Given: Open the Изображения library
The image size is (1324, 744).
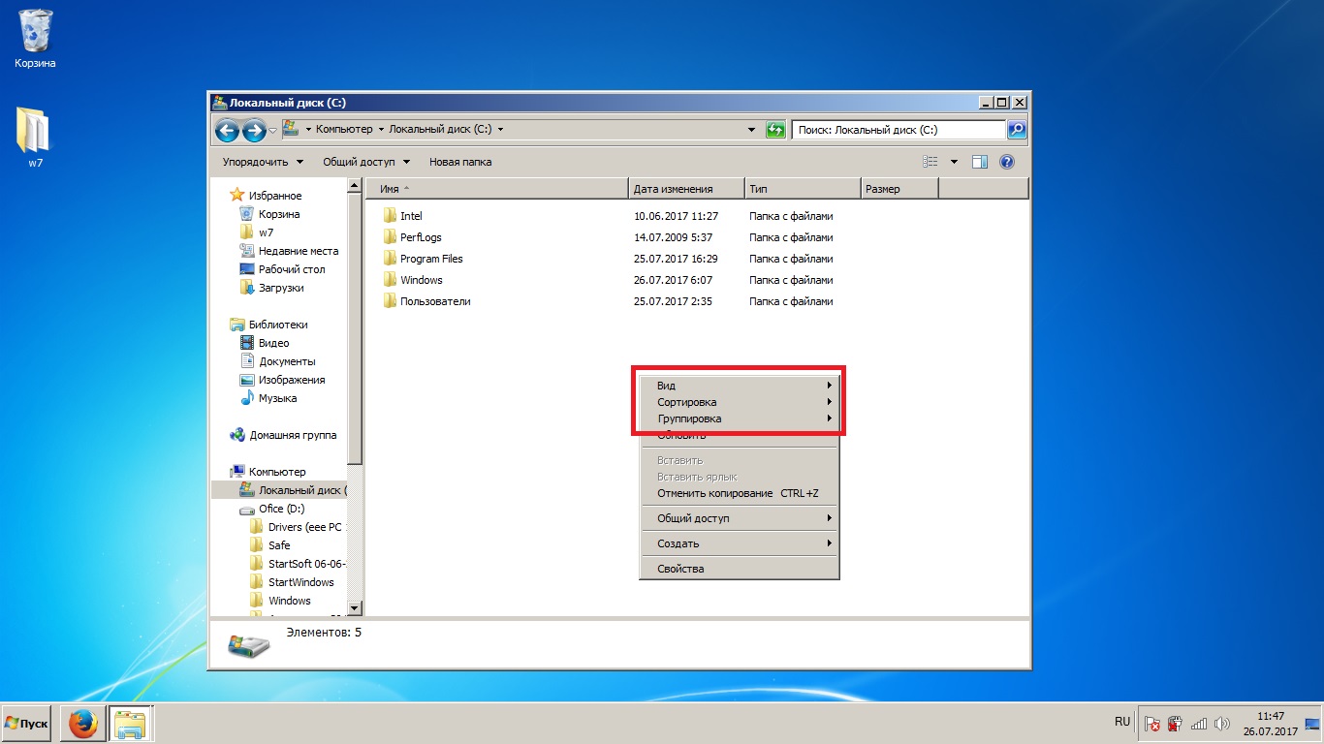Looking at the screenshot, I should [282, 380].
